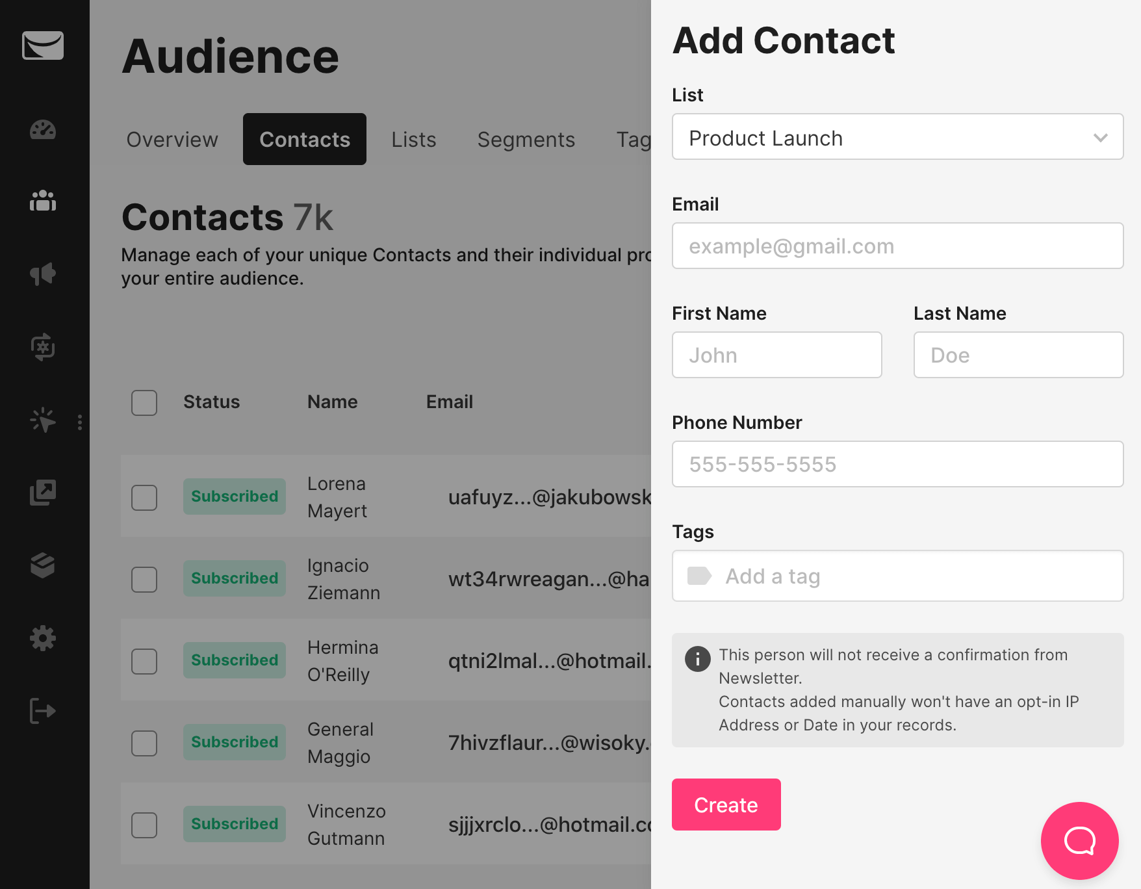Toggle the select-all contacts checkbox

(x=144, y=403)
